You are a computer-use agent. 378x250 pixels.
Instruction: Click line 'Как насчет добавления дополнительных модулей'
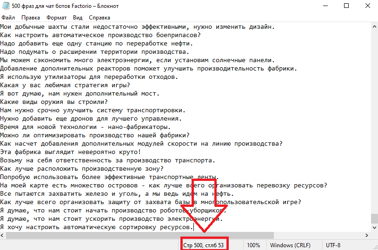pyautogui.click(x=141, y=144)
